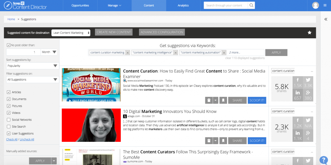The height and width of the screenshot is (165, 331).
Task: Click Twitter 3.3K shares tile
Action: pyautogui.click(x=308, y=82)
